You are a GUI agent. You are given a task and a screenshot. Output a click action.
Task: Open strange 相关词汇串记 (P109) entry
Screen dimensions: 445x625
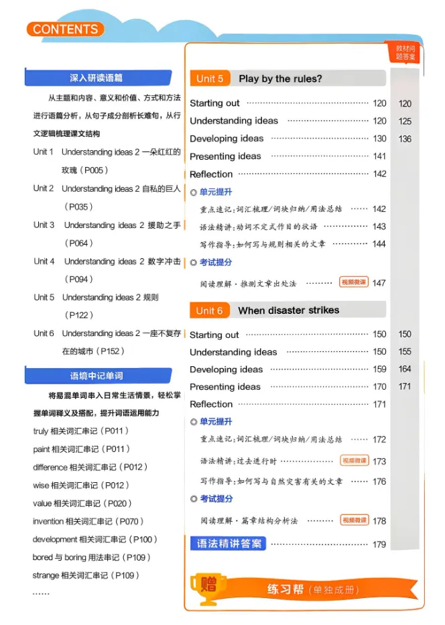point(86,575)
